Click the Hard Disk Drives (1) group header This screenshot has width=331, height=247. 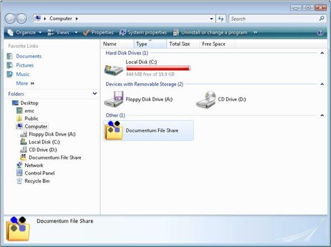click(x=127, y=53)
